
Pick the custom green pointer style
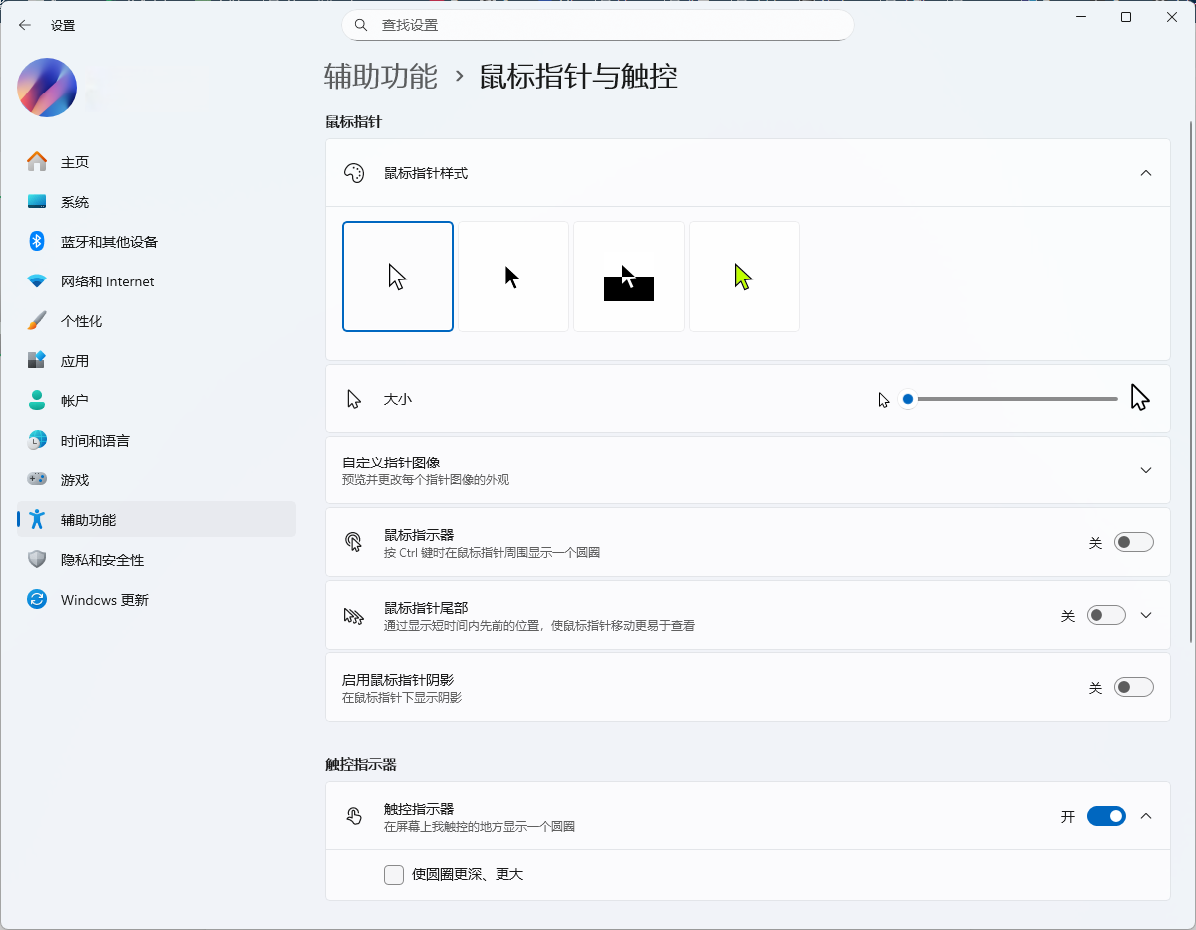point(744,277)
